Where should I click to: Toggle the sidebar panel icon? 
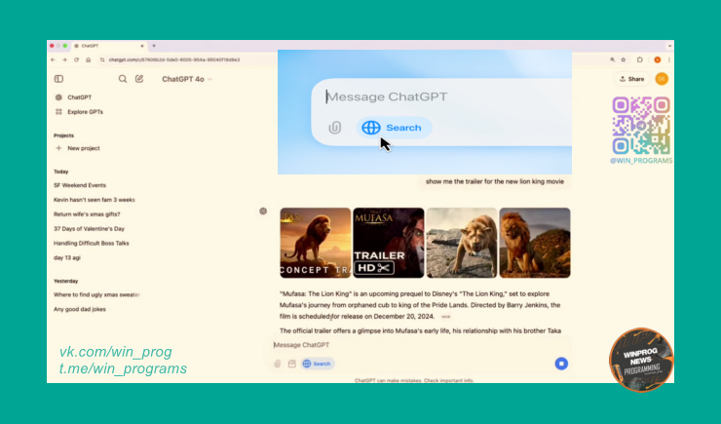[58, 79]
